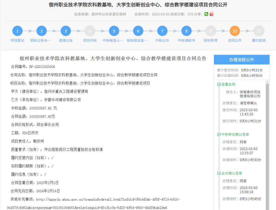
Task: Click 累计提交时间 0天0小时21分 value
Action: point(252,70)
